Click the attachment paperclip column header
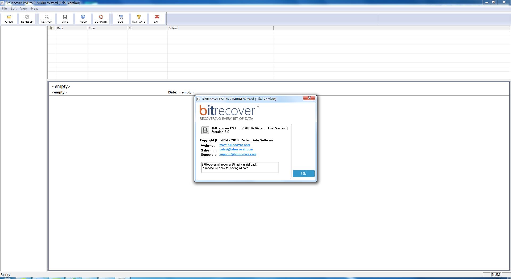The height and width of the screenshot is (279, 511). pyautogui.click(x=51, y=28)
